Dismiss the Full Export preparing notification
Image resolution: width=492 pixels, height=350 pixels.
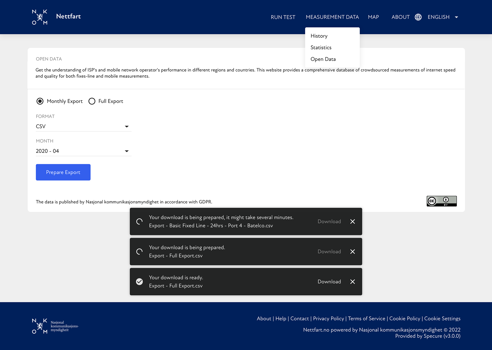(x=352, y=252)
